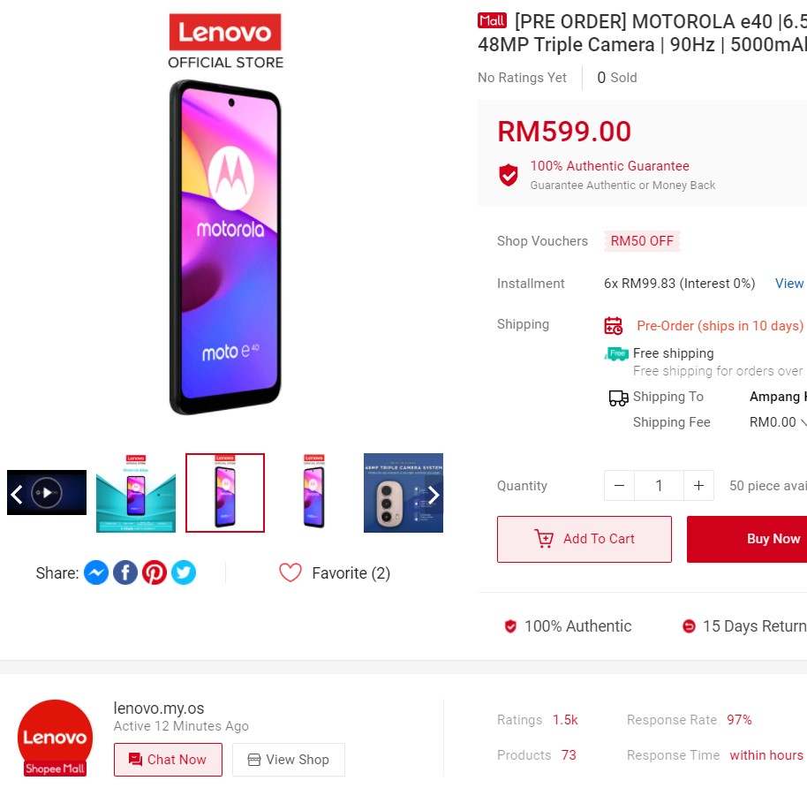Add the Motorola e40 to cart
Screen dimensions: 807x788
pos(585,539)
